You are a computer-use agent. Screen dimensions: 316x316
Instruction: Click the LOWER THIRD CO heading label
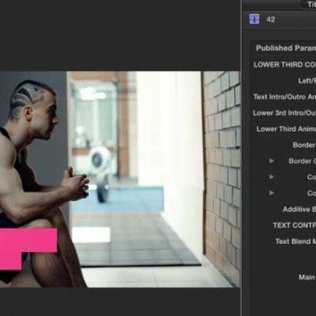pos(284,65)
